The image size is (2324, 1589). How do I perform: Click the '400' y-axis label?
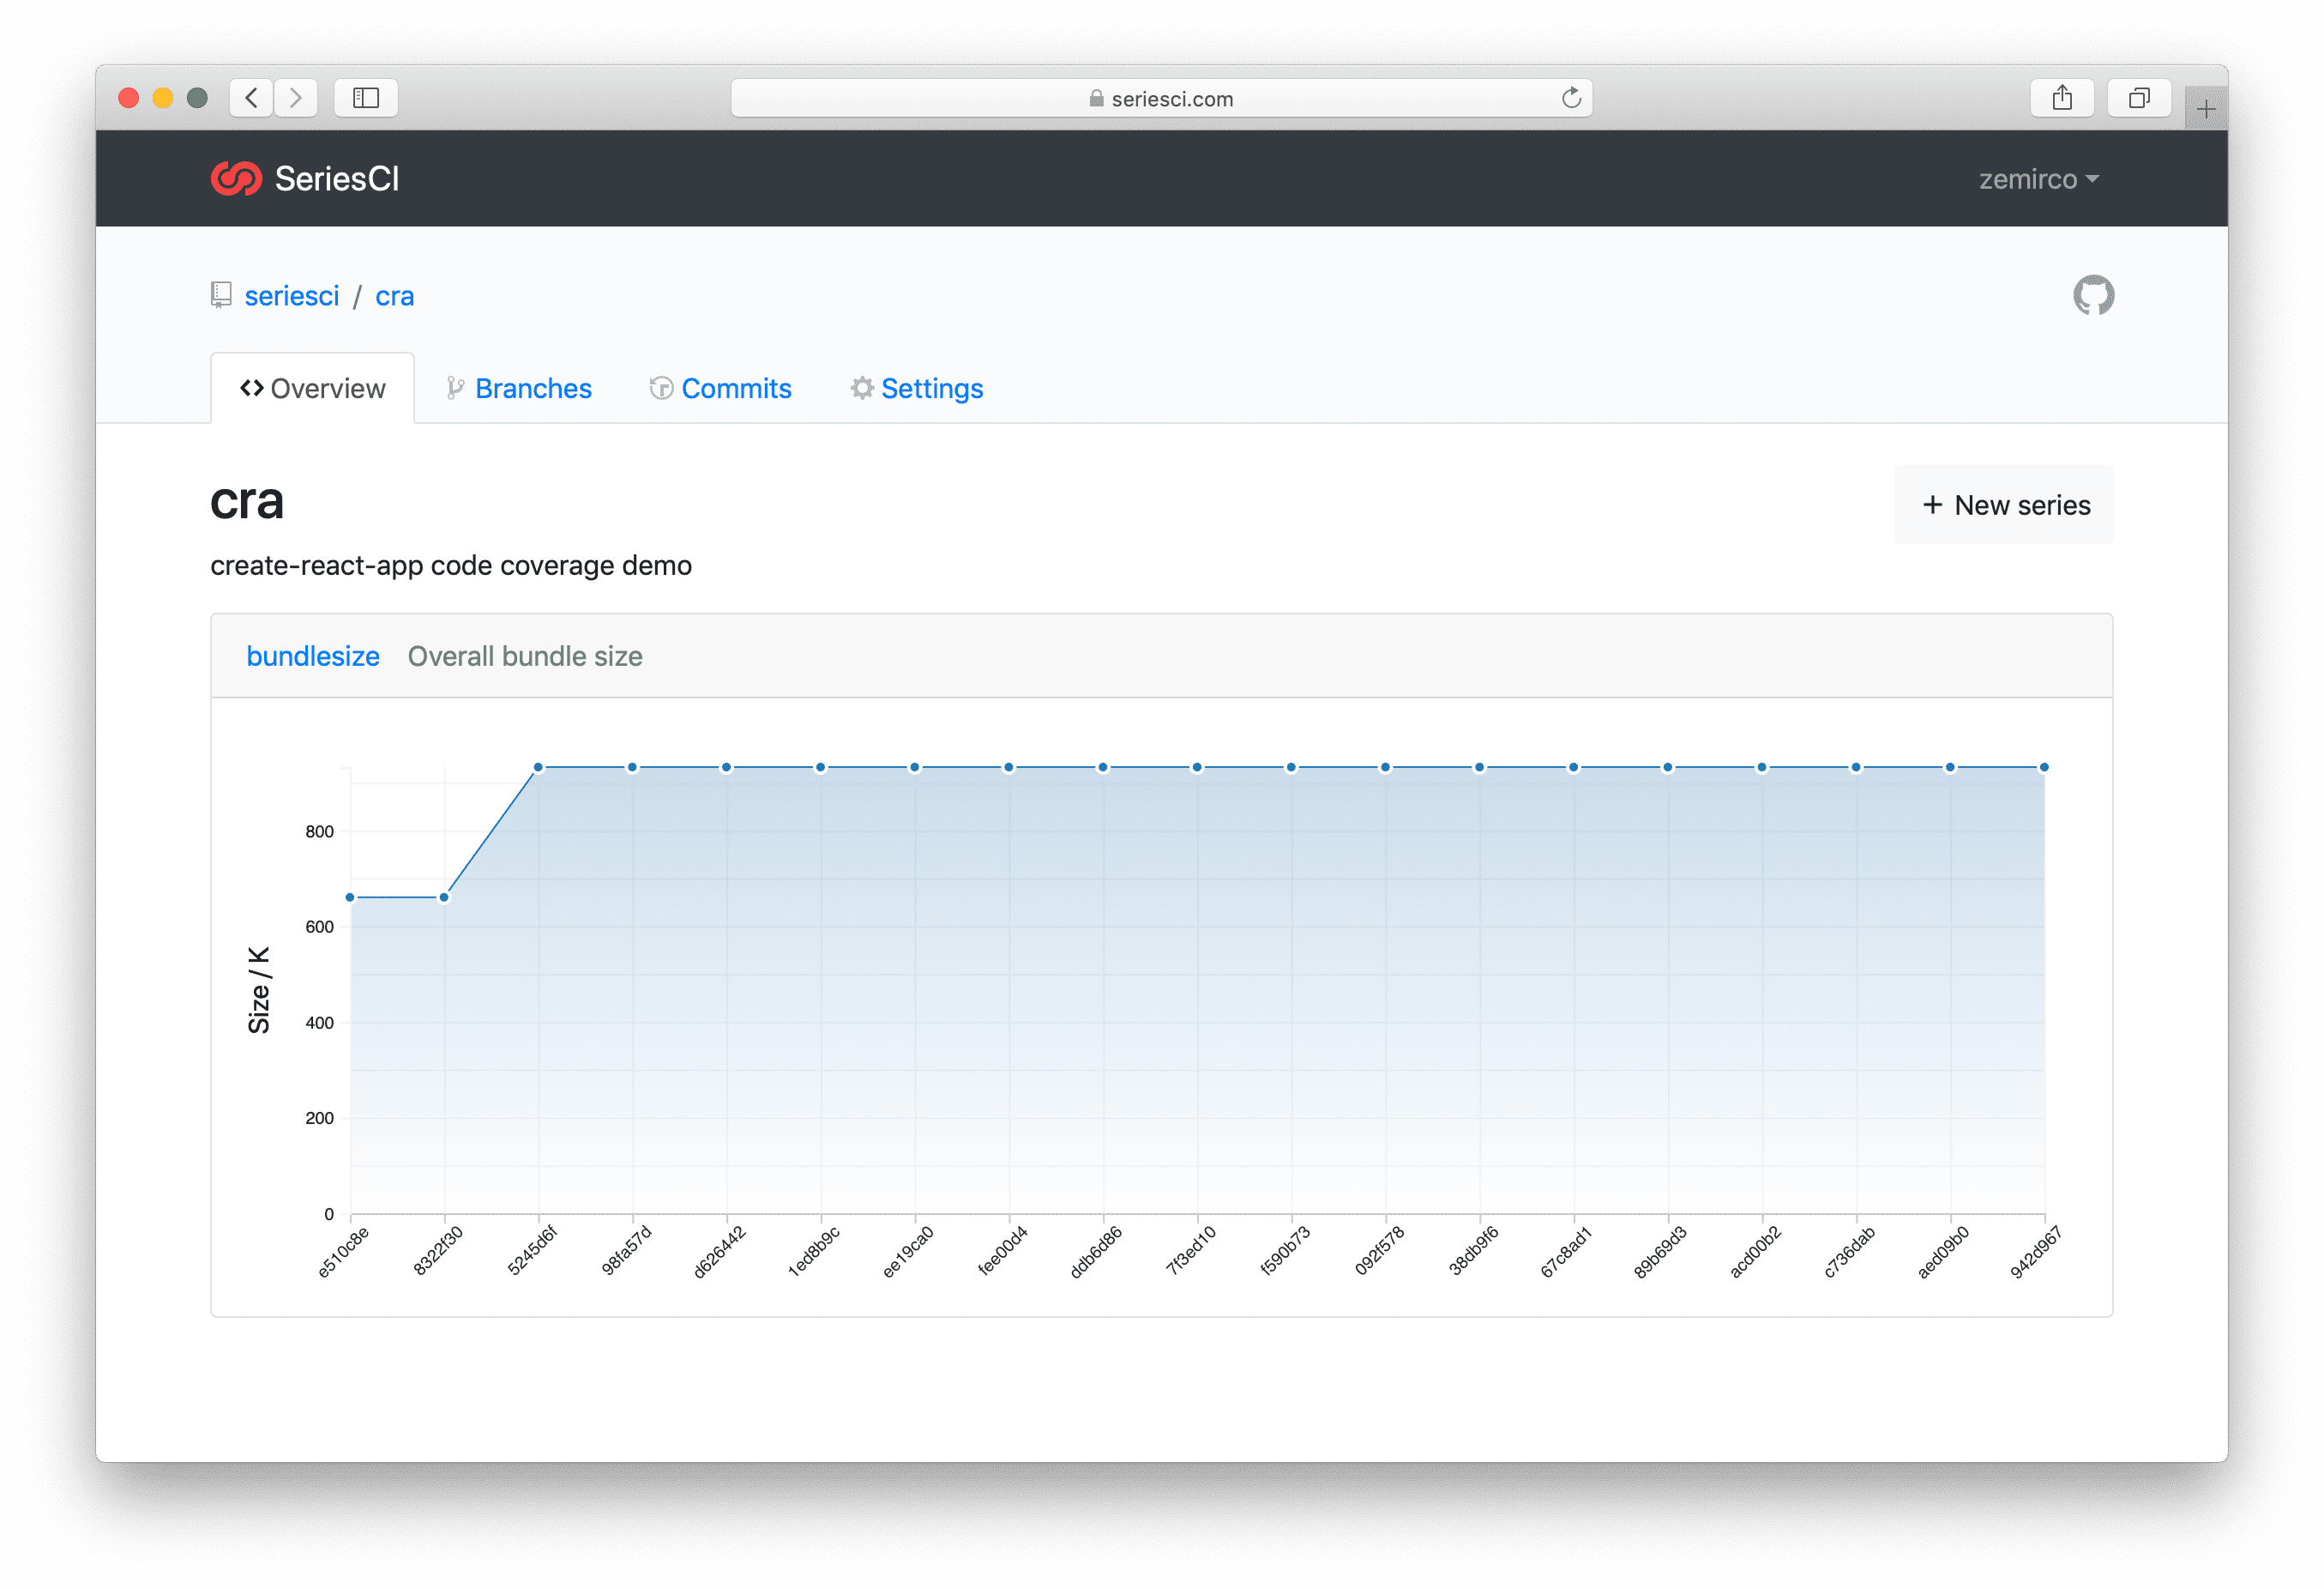pyautogui.click(x=320, y=1023)
